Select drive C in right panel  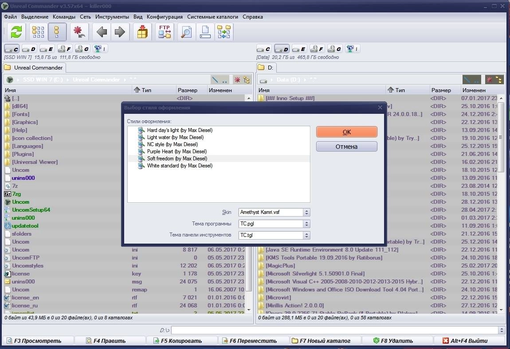(x=264, y=49)
